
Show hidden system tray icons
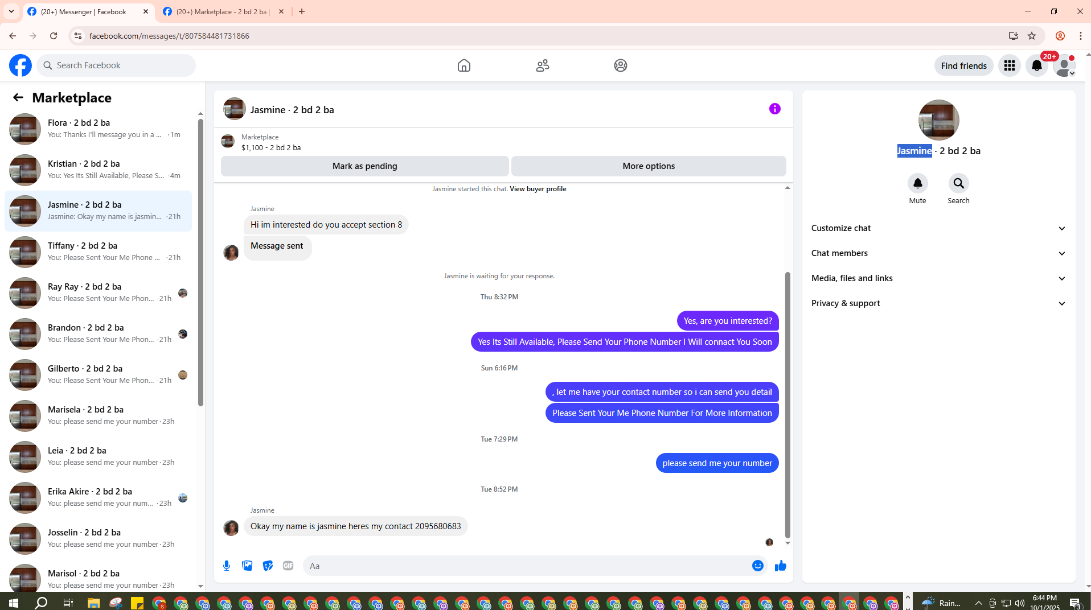coord(979,603)
